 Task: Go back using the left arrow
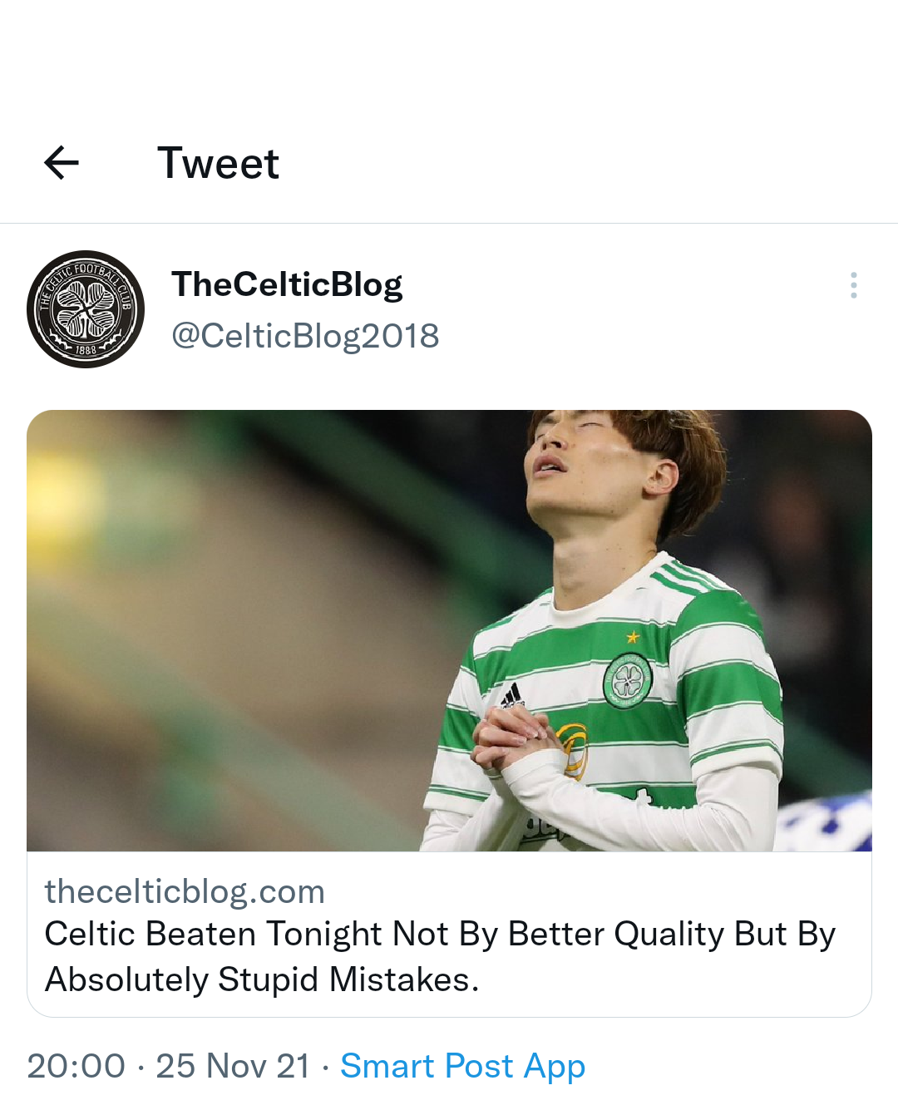coord(62,162)
